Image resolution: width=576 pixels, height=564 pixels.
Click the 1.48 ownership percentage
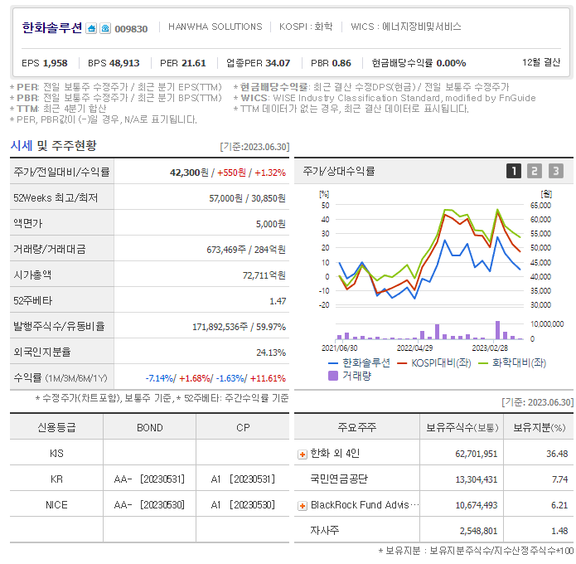(559, 531)
